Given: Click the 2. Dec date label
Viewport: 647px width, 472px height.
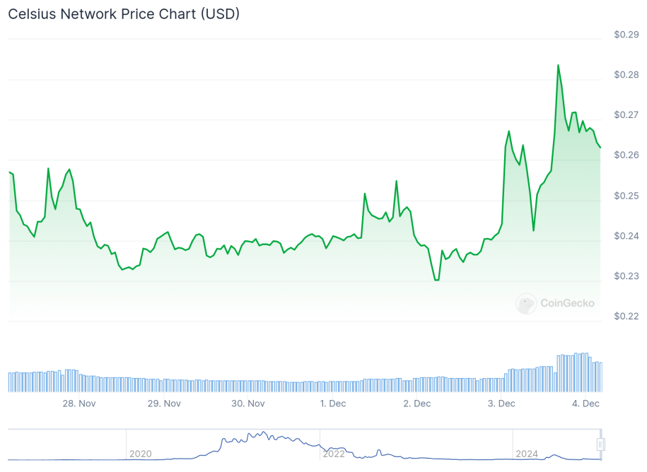Looking at the screenshot, I should [x=417, y=403].
